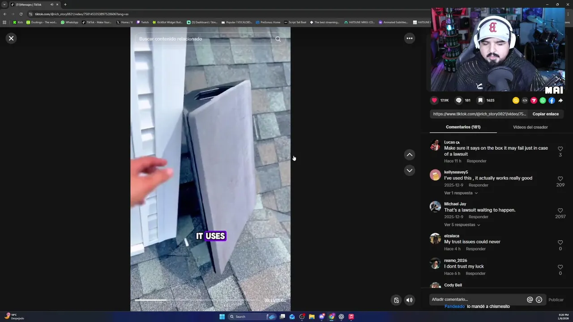Open the tab search dropdown arrow
The height and width of the screenshot is (322, 573).
click(x=4, y=4)
